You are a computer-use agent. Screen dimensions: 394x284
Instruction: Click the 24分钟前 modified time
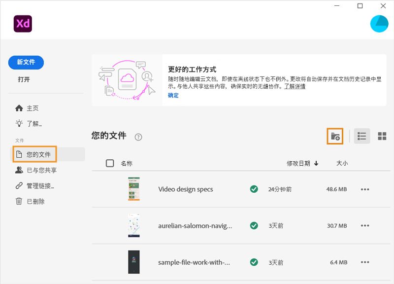pos(280,189)
